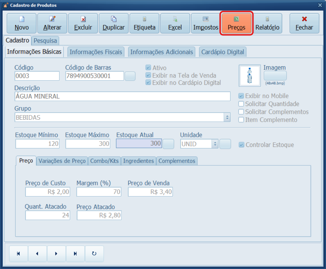326x269 pixels.
Task: Toggle the Controlar Estoque checkbox
Action: coord(241,145)
